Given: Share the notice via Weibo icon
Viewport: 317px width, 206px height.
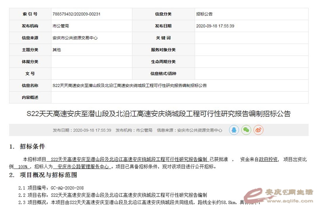Looking at the screenshot, I should click(x=259, y=130).
